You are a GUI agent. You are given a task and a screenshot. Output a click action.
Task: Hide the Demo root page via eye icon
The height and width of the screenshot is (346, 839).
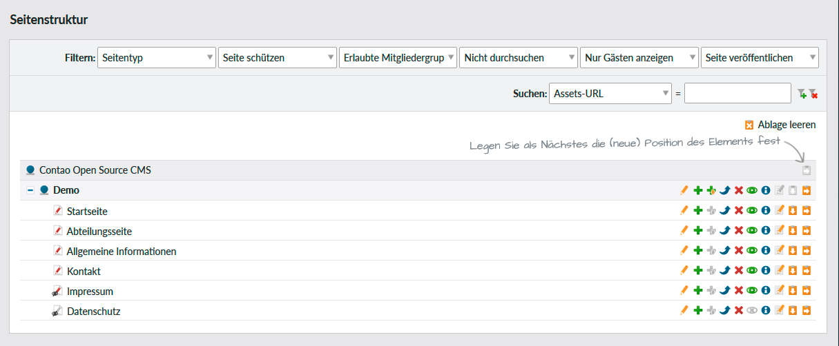[751, 191]
